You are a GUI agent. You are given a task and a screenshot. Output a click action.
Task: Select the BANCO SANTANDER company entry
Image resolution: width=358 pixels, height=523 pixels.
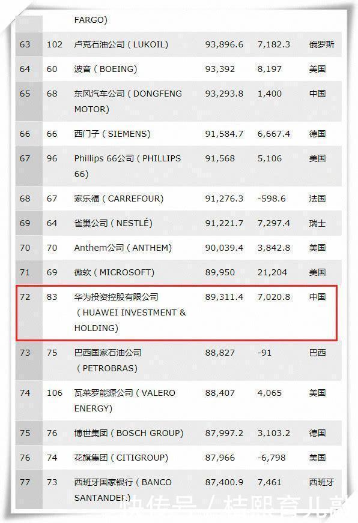[123, 489]
